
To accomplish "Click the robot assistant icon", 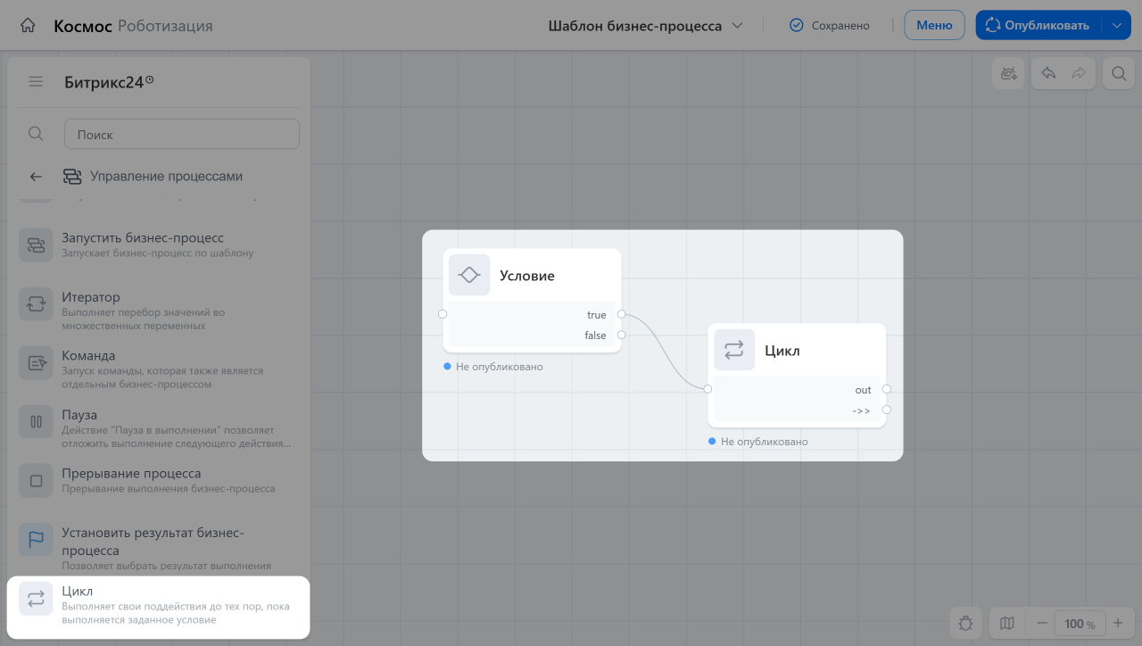I will click(x=1009, y=73).
